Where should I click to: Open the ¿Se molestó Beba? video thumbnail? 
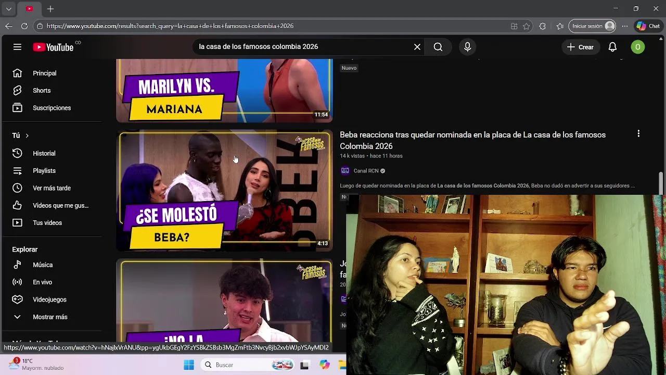(224, 191)
